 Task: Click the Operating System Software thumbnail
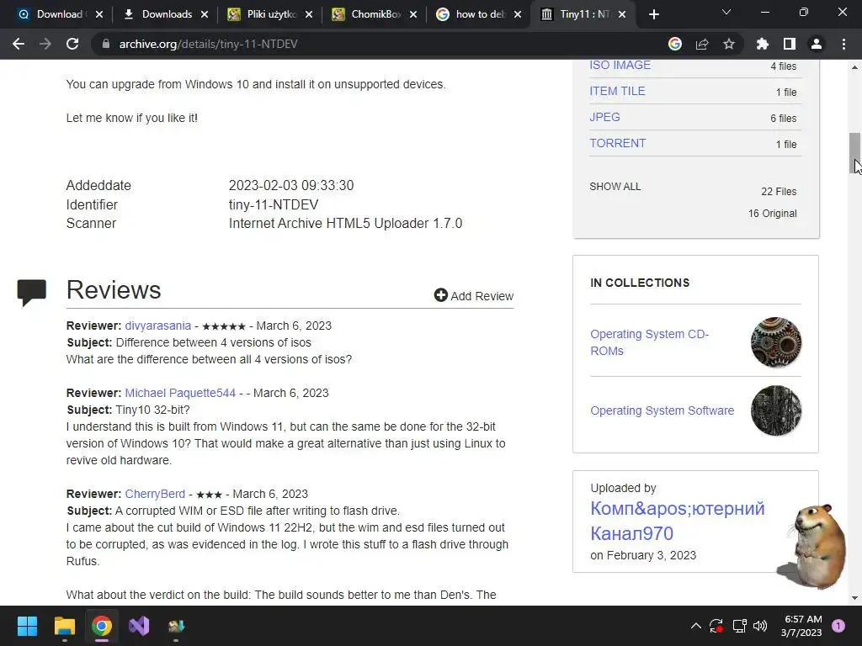pyautogui.click(x=775, y=410)
